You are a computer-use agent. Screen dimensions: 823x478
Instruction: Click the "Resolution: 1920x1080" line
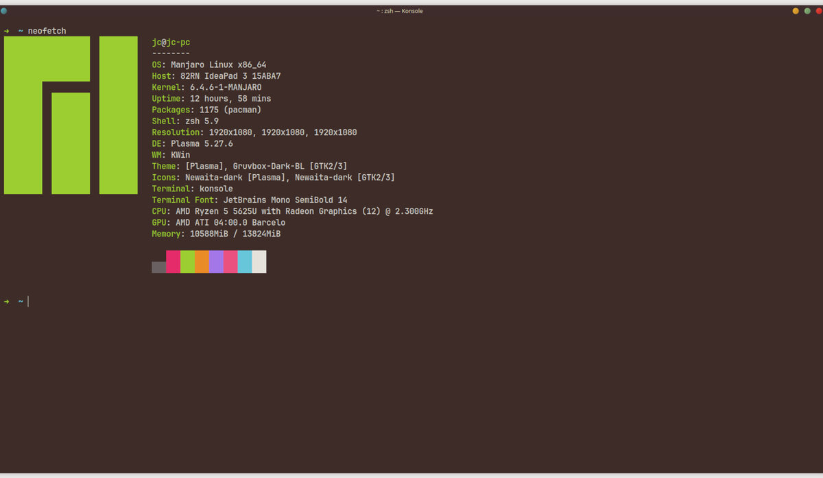coord(254,132)
